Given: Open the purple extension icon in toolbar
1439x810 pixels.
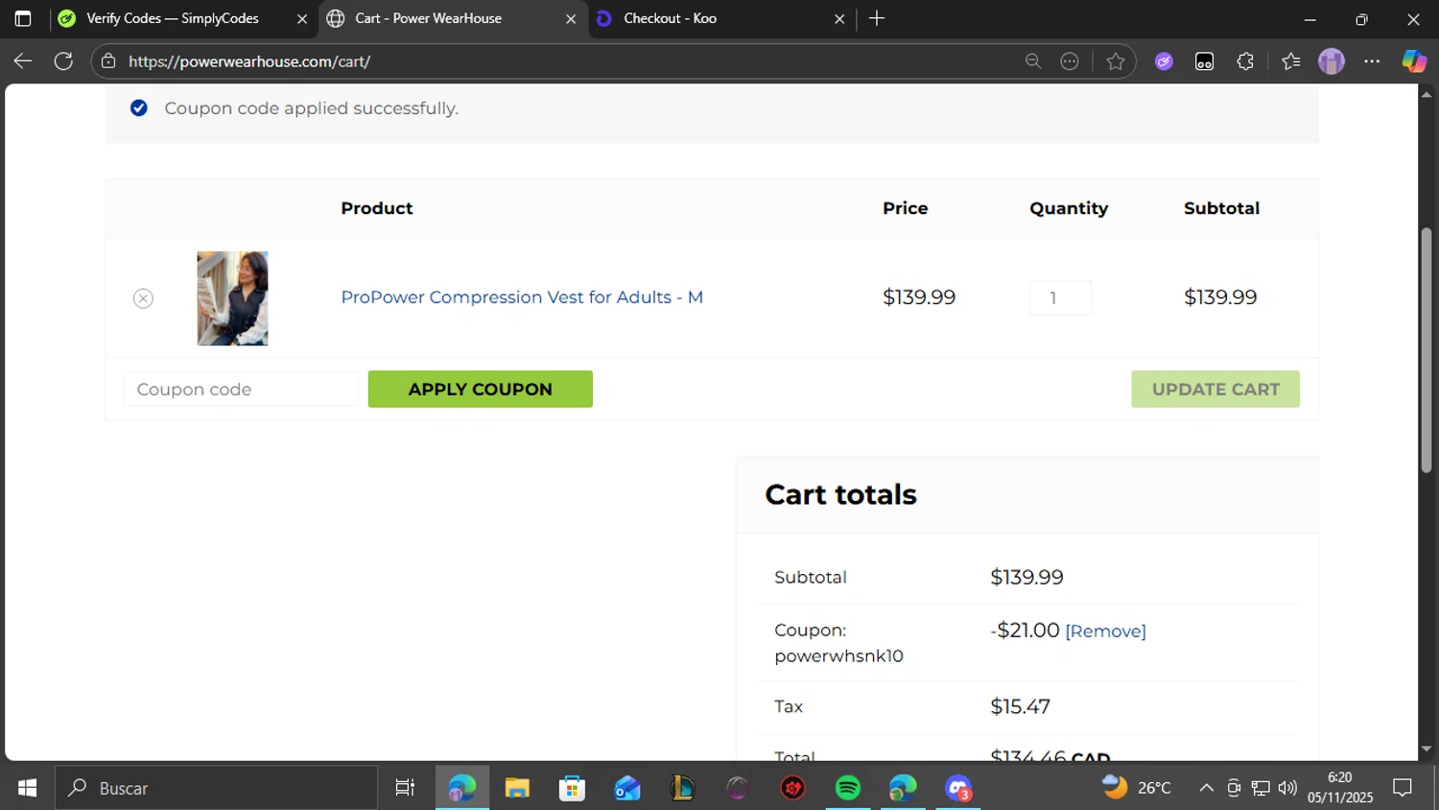Looking at the screenshot, I should coord(1164,61).
